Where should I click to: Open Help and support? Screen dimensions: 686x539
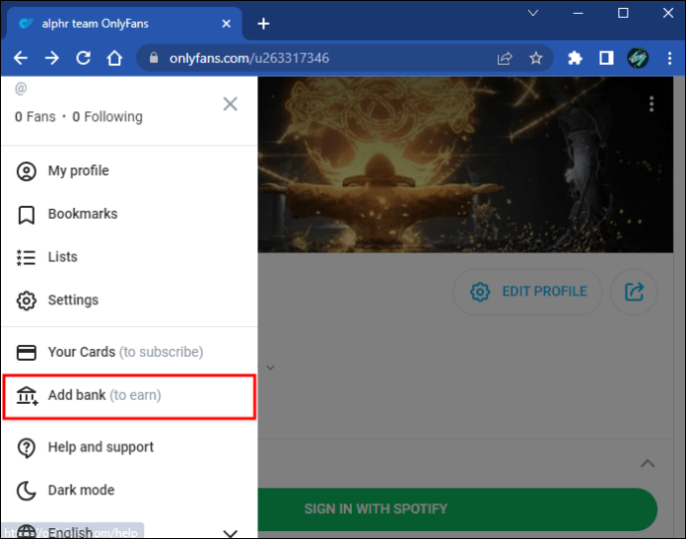click(x=128, y=448)
